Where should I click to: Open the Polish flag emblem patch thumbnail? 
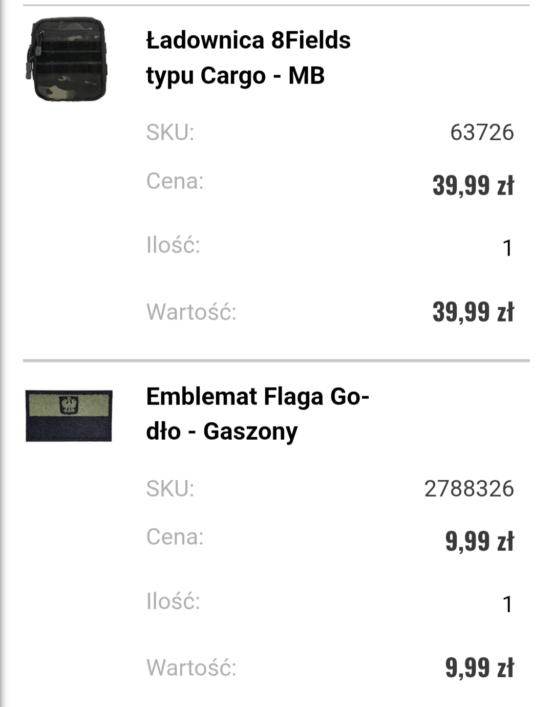(69, 416)
